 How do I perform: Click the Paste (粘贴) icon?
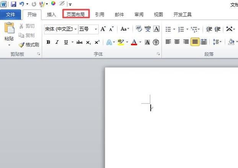coord(9,30)
